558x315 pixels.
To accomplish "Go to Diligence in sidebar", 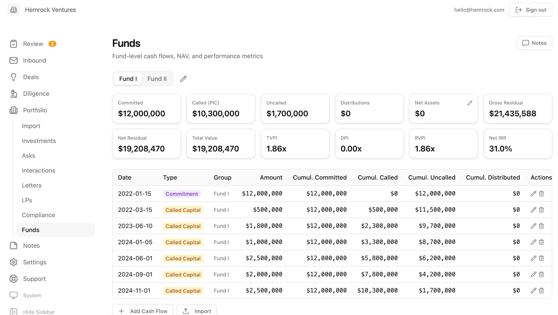I will coord(36,93).
